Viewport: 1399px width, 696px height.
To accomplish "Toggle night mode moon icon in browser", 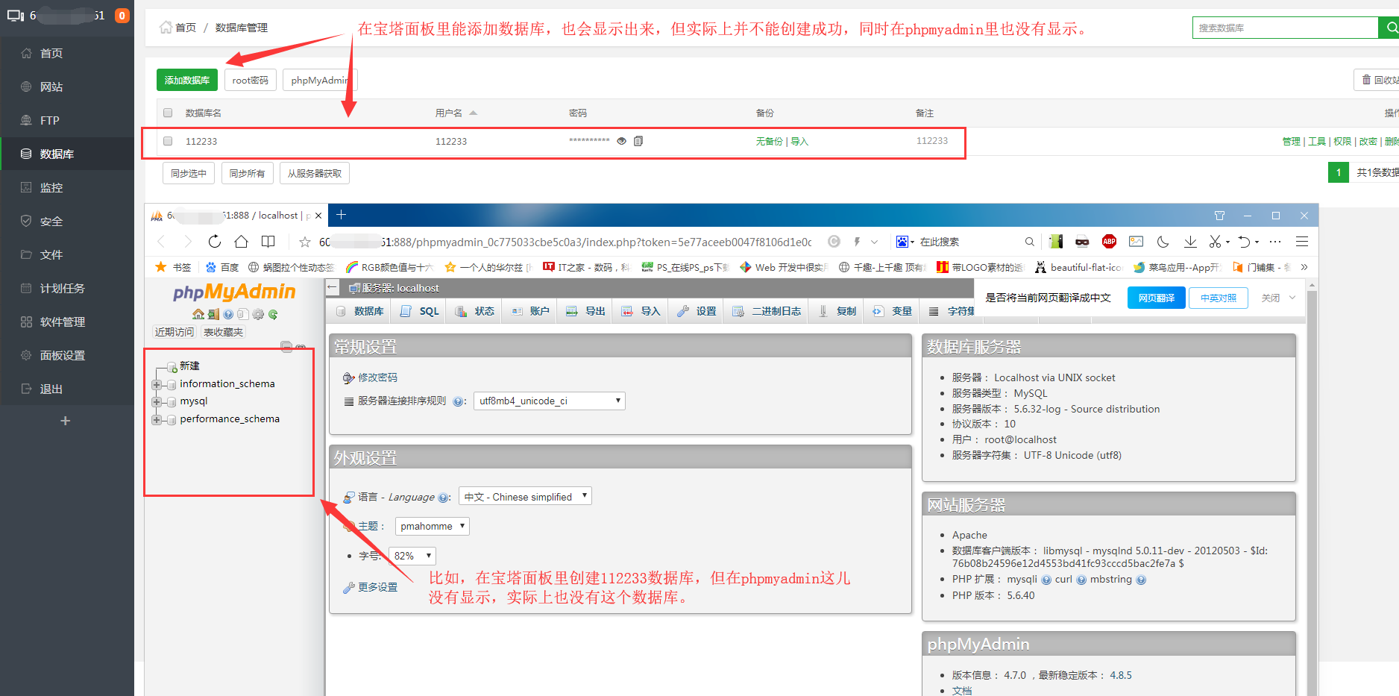I will point(1163,241).
